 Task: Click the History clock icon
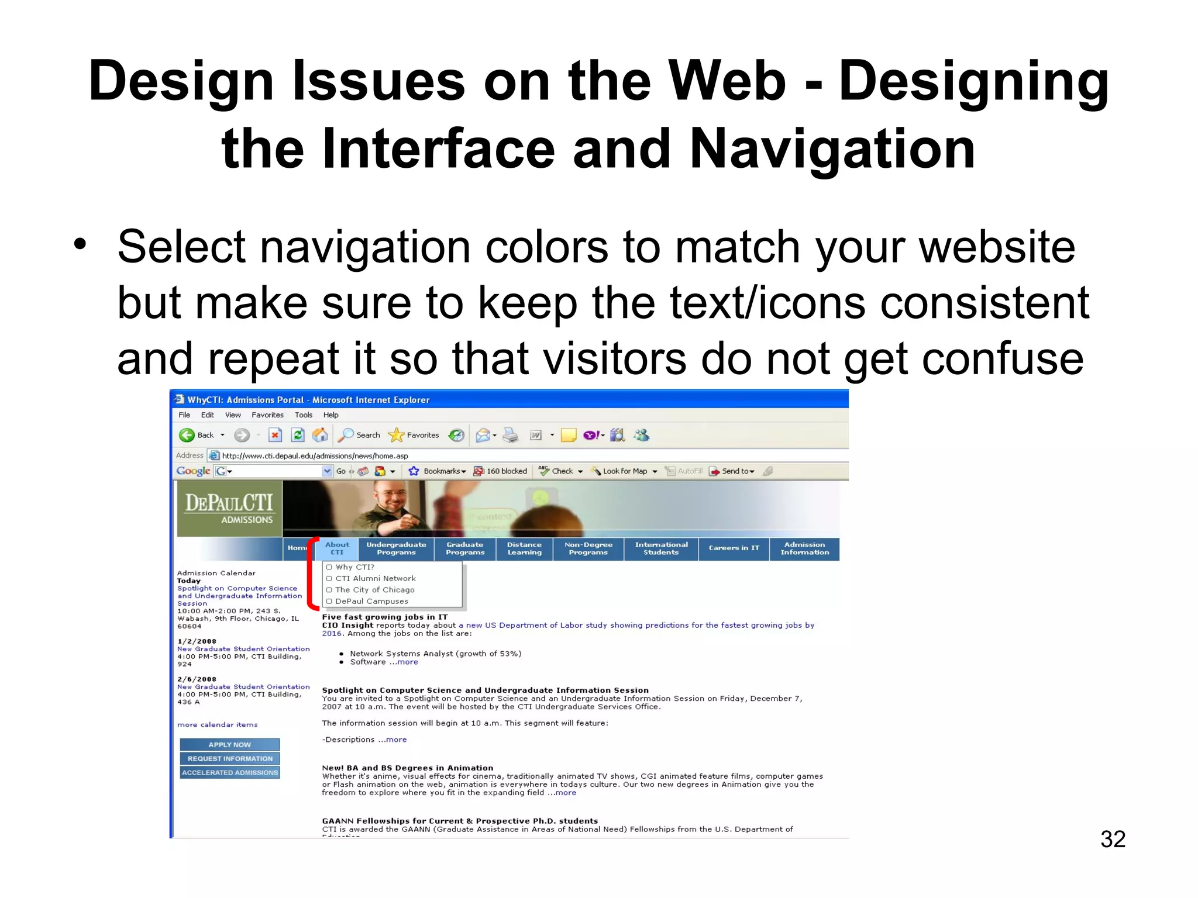point(456,435)
